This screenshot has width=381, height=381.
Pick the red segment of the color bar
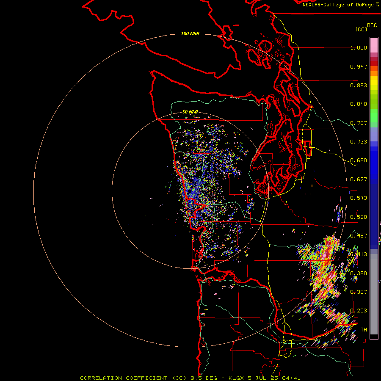[x=374, y=63]
